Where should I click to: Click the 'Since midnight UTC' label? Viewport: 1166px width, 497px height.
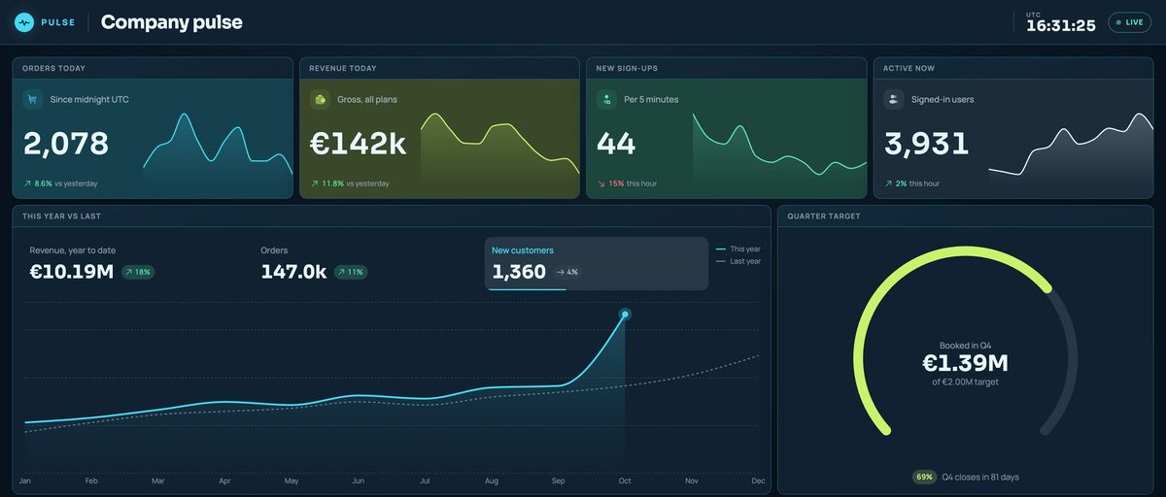[x=89, y=99]
